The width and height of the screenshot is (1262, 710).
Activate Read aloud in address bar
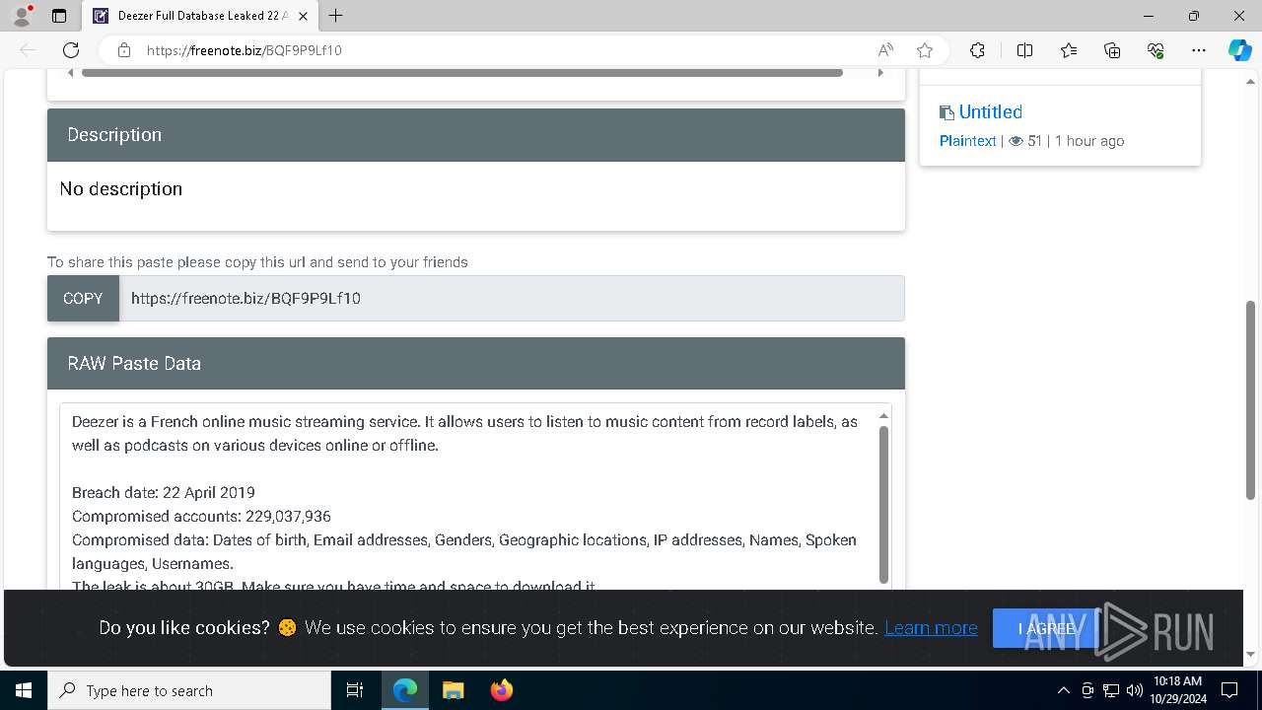(x=885, y=50)
